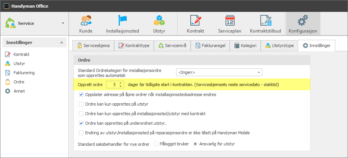Open the Installasjonssted flag icon

coord(122,21)
